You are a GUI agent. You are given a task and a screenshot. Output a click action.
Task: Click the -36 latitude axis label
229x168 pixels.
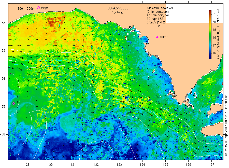point(3,134)
